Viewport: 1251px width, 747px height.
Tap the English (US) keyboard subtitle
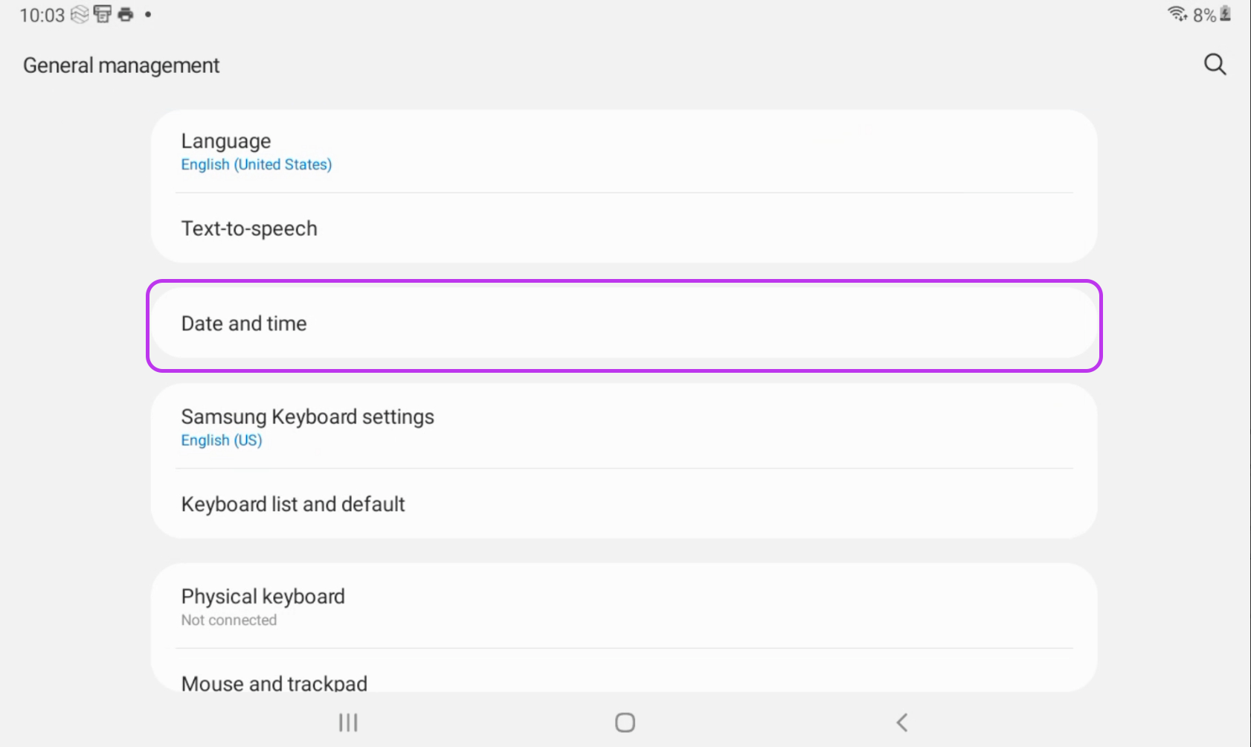point(222,440)
